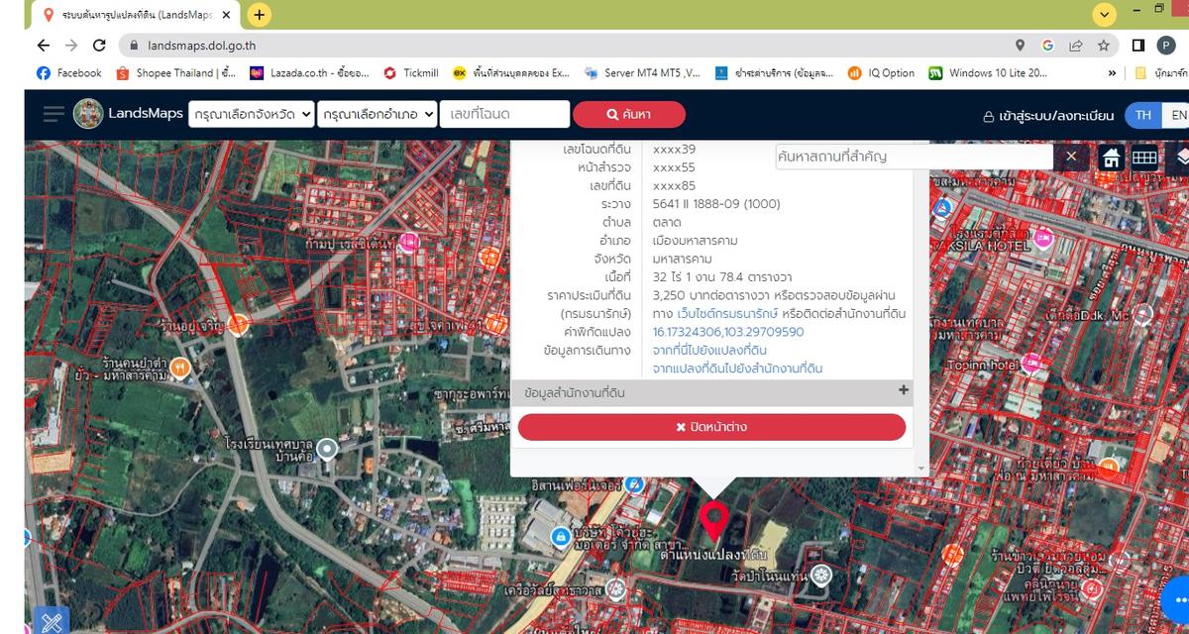Screen dimensions: 1189x634
Task: Open the measurement tool icon bottom-left
Action: point(50,621)
